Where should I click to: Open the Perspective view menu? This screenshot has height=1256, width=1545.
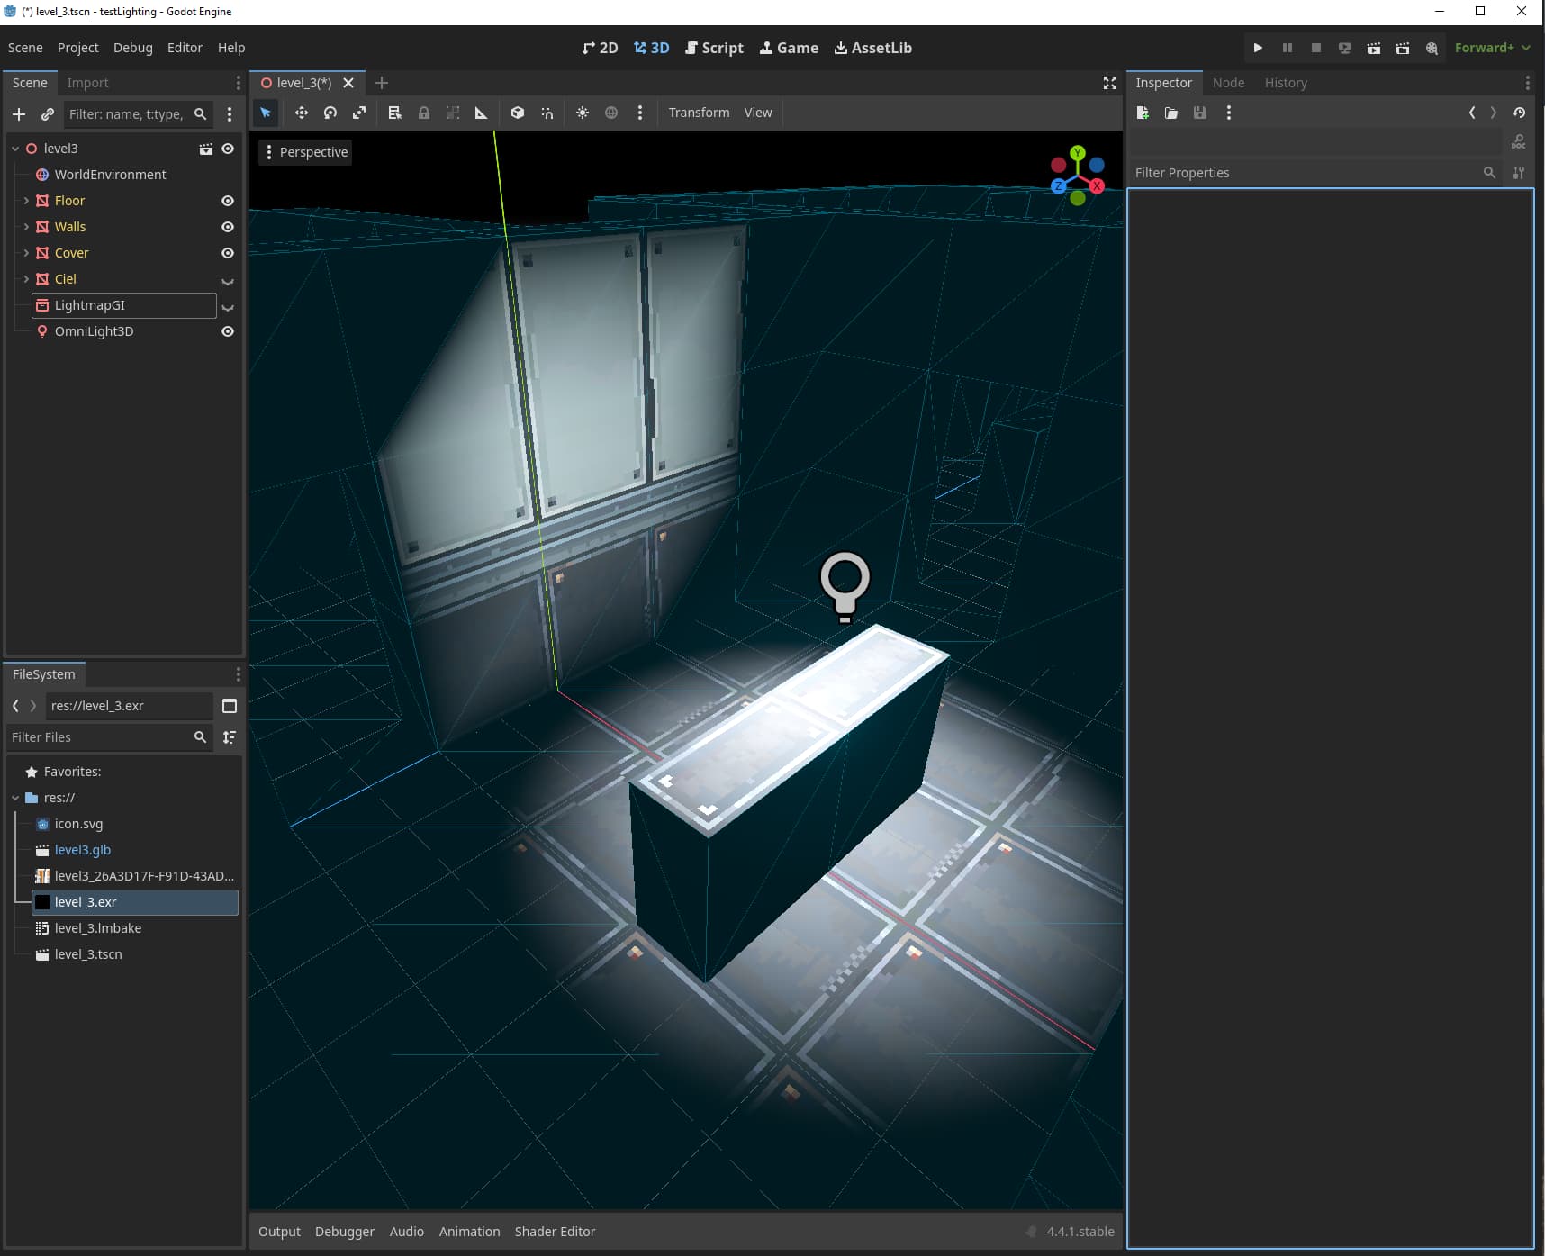[x=305, y=152]
